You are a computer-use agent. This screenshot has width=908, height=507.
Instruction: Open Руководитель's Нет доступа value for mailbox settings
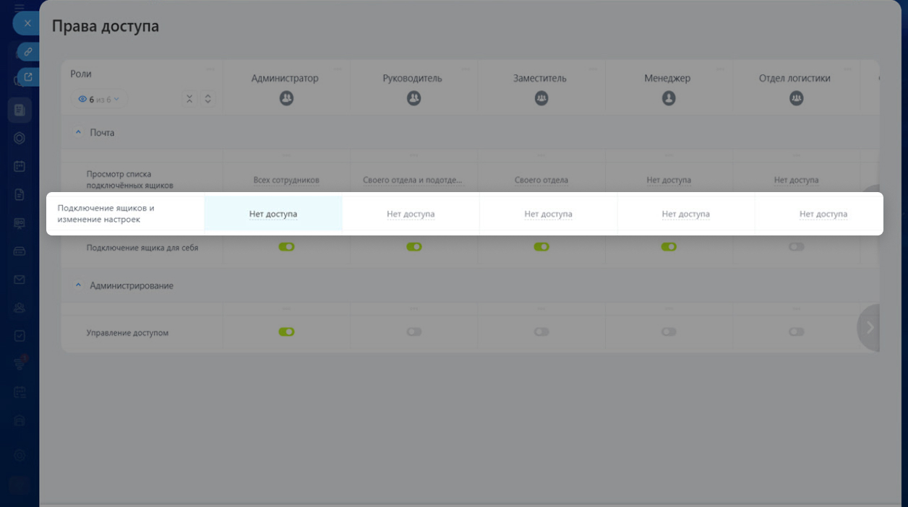tap(411, 214)
